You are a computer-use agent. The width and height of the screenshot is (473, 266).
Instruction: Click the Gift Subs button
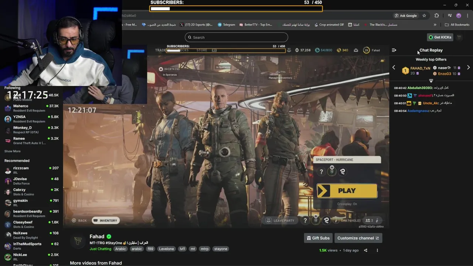318,238
